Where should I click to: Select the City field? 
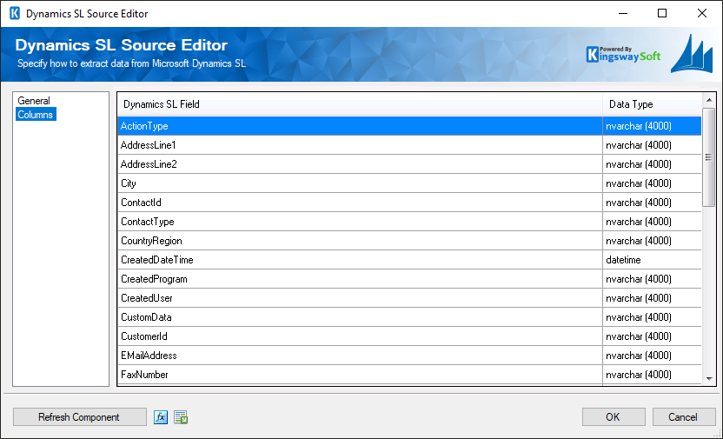[x=360, y=183]
